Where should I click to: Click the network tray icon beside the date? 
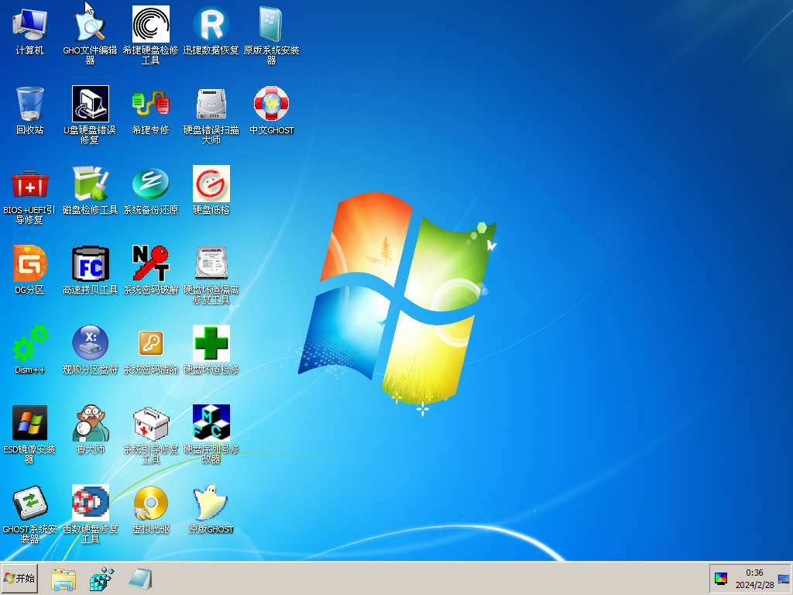pos(784,579)
